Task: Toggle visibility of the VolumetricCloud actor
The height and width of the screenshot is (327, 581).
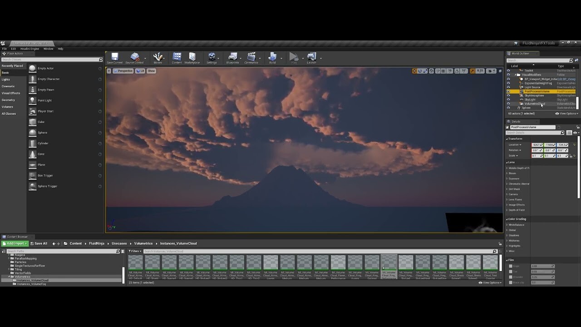Action: tap(508, 104)
